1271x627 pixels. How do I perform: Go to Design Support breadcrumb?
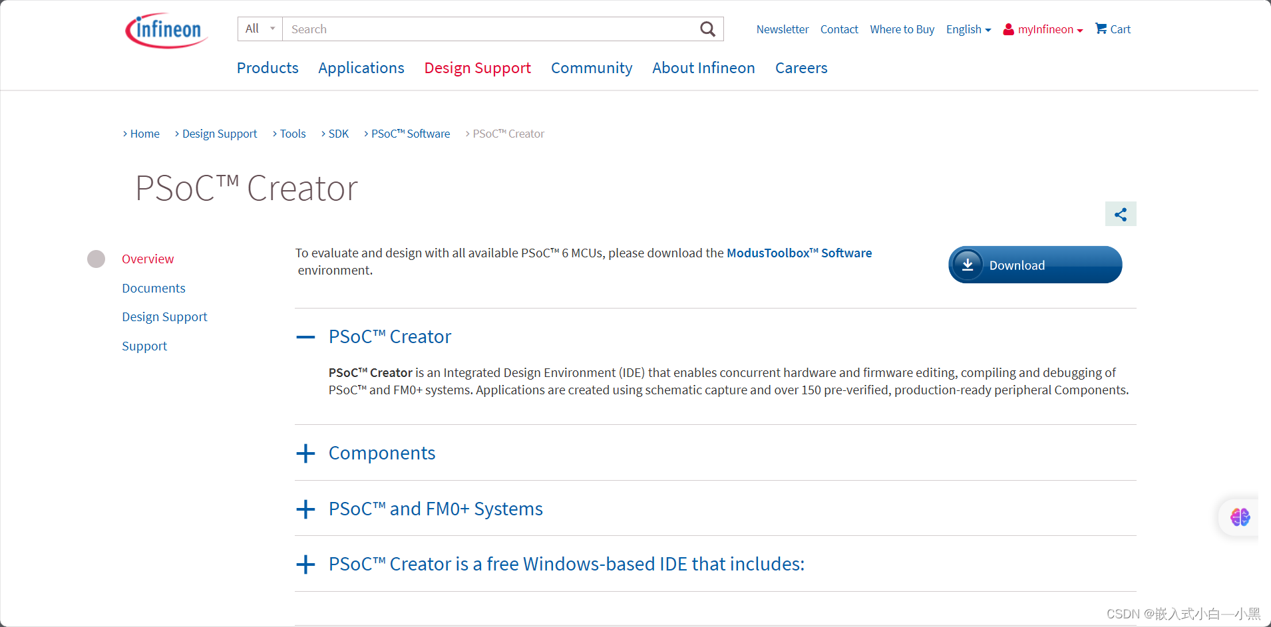point(220,134)
